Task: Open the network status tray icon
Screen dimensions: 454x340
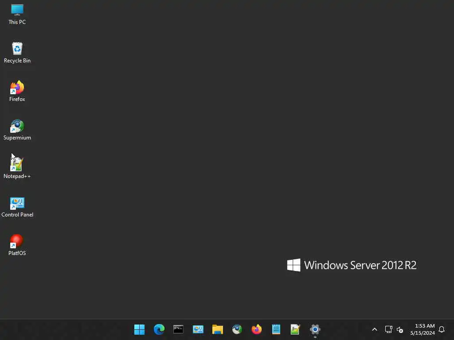Action: (x=388, y=329)
